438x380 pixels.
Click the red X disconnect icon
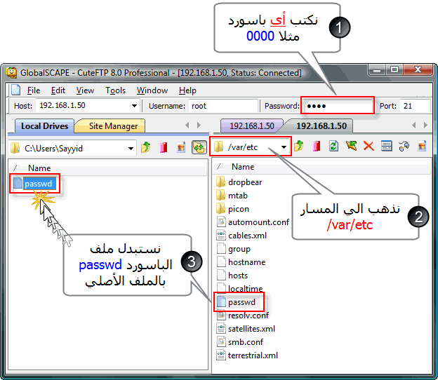click(369, 146)
